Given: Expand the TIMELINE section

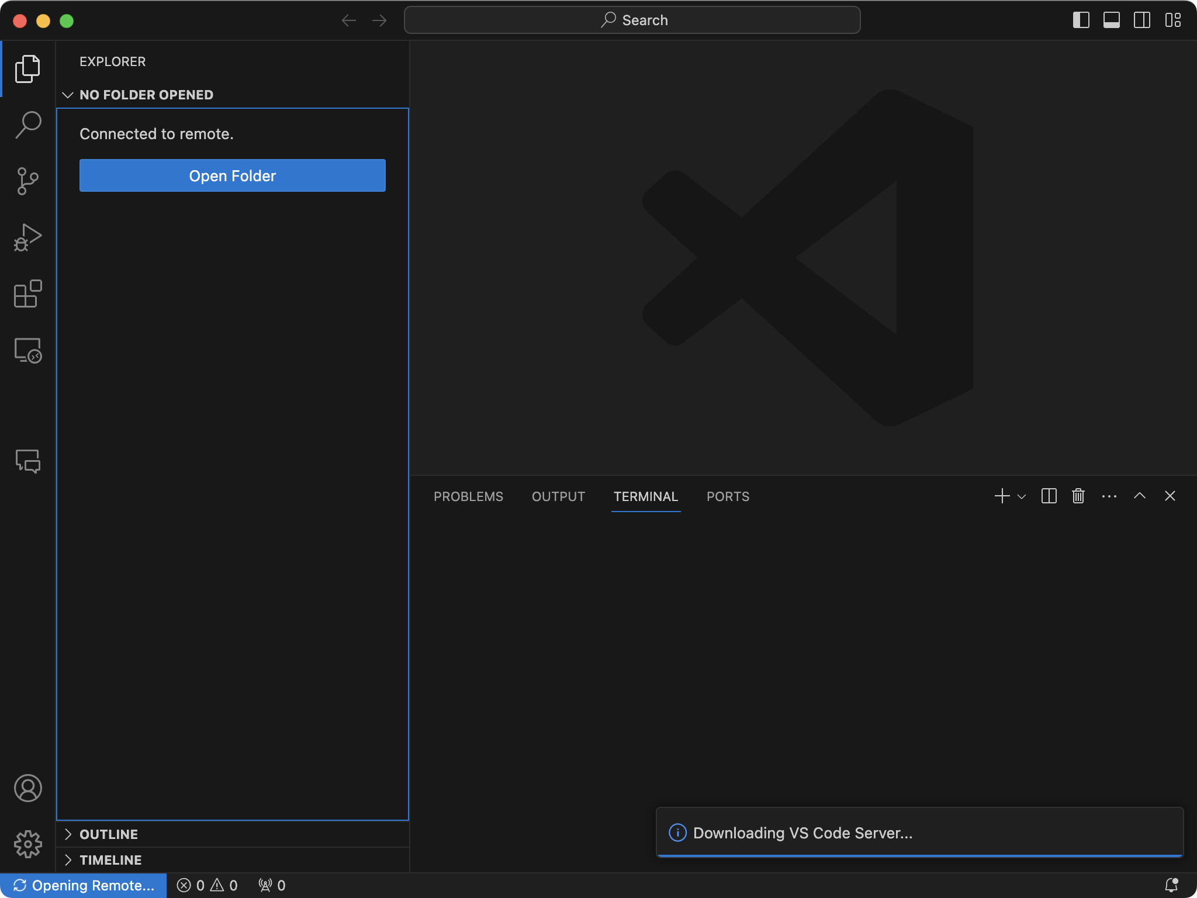Looking at the screenshot, I should [x=233, y=860].
